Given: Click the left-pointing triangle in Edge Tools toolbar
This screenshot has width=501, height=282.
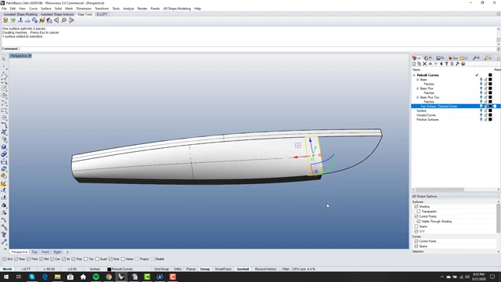Looking at the screenshot, I should click(x=56, y=20).
